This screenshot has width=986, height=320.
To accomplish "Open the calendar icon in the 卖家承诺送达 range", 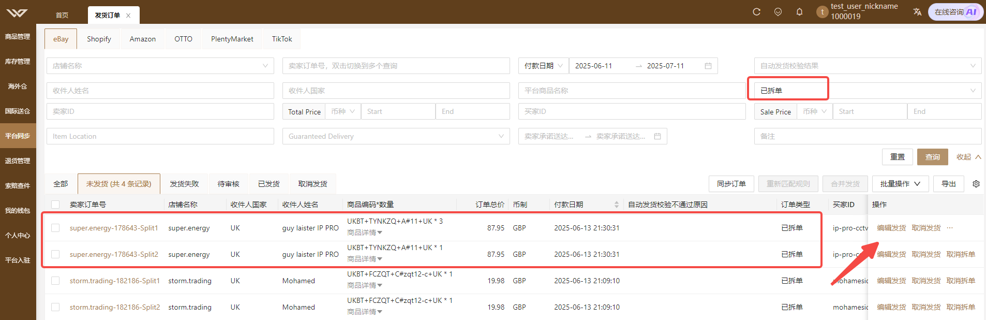I will 658,136.
